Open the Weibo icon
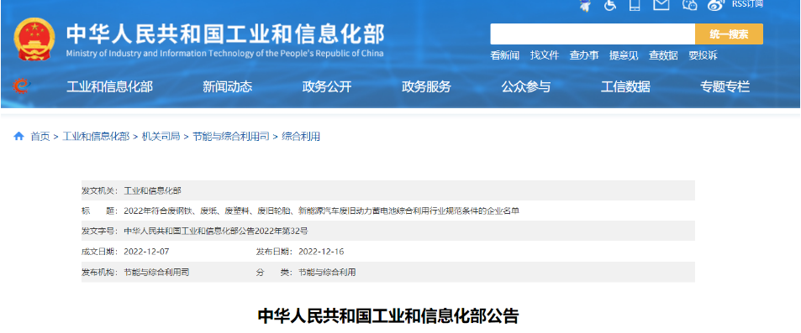 click(x=716, y=4)
